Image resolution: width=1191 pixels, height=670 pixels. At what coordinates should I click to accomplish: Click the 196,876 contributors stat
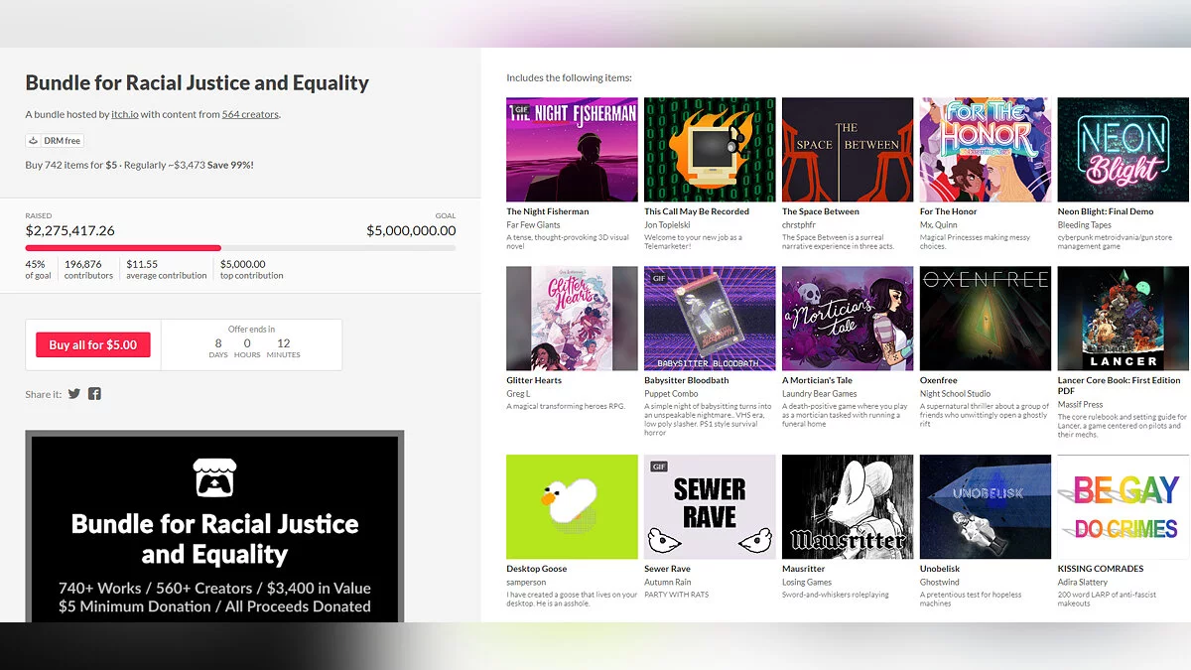pos(88,270)
